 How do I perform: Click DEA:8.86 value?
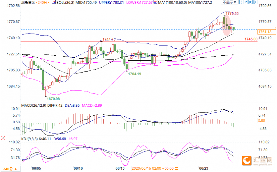tap(72, 106)
